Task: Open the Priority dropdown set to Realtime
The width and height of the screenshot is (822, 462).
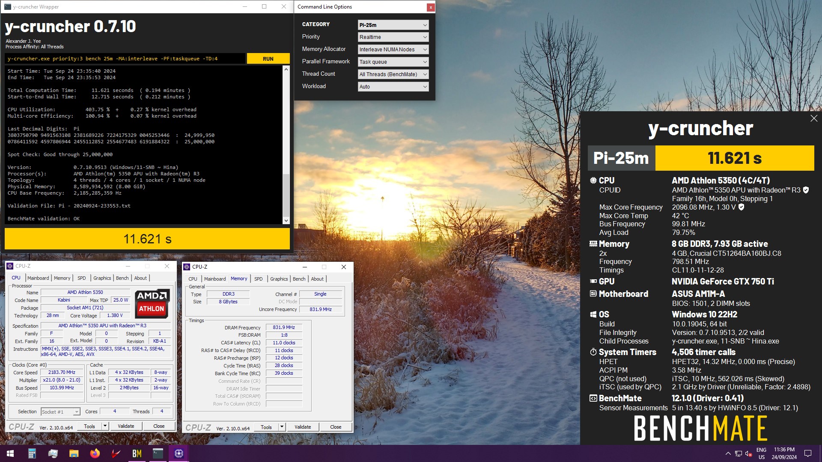Action: tap(393, 37)
